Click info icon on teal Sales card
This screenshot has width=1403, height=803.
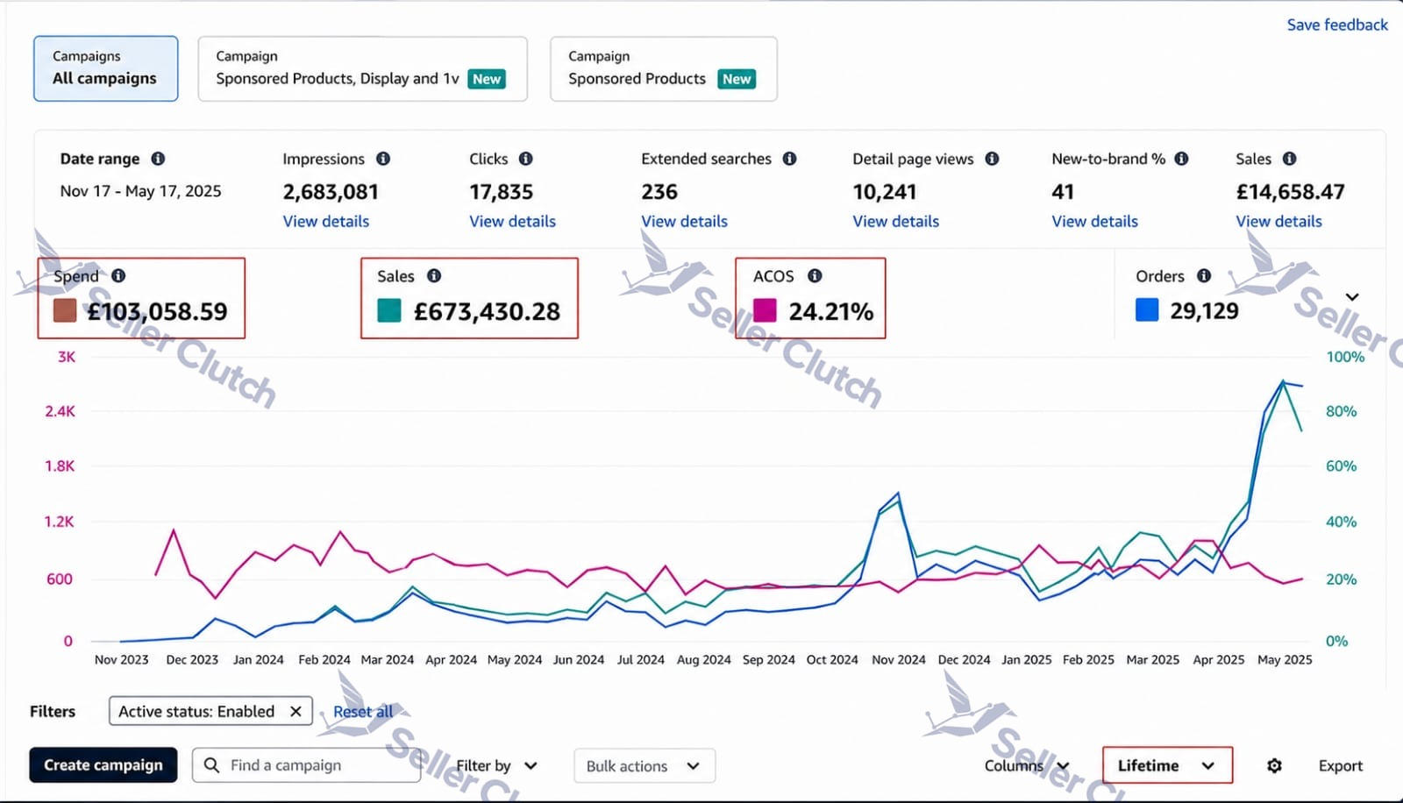[434, 275]
